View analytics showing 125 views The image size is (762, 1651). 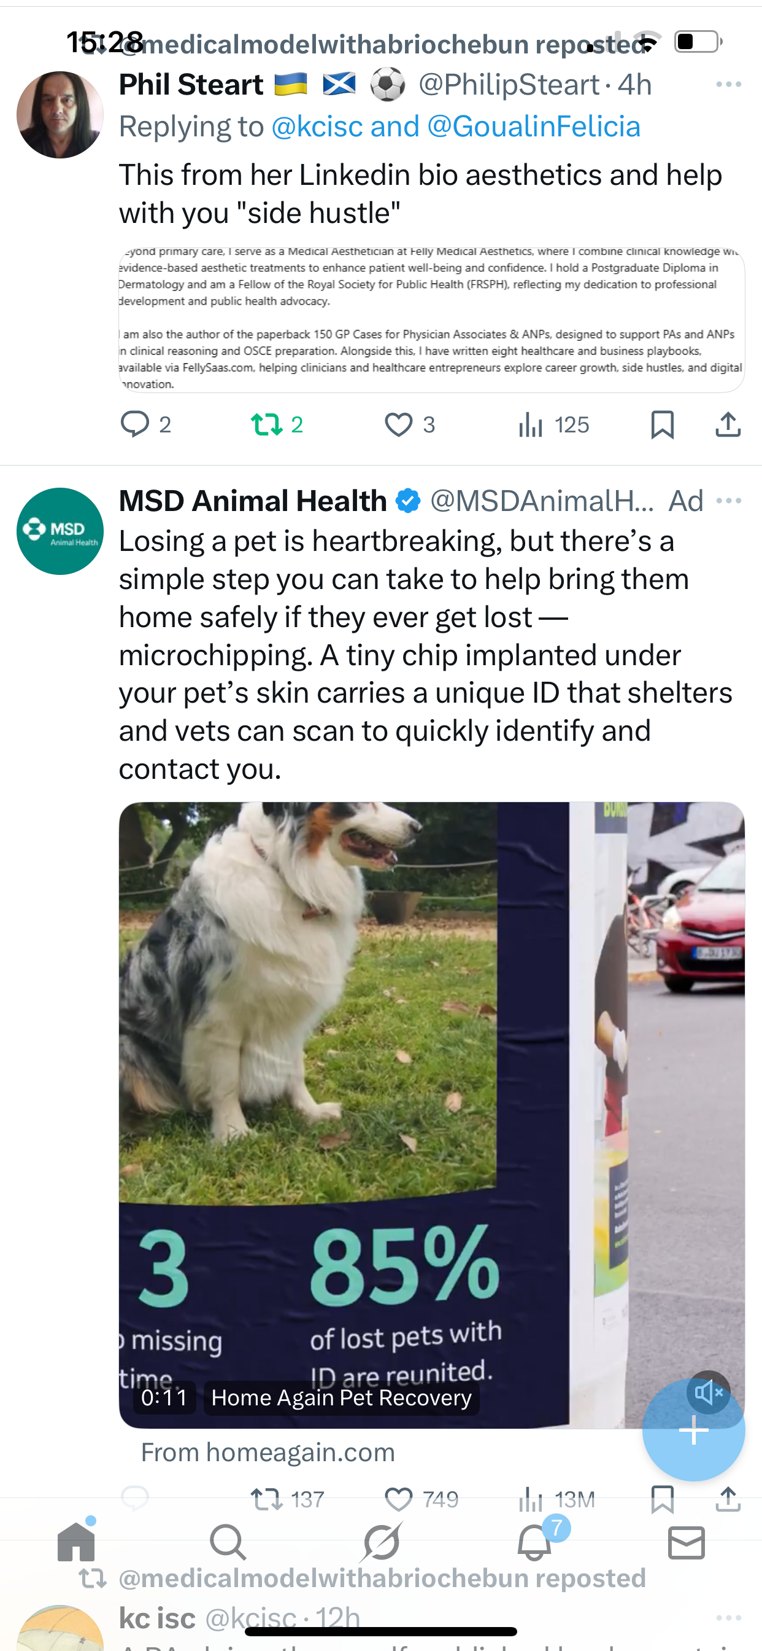(553, 424)
